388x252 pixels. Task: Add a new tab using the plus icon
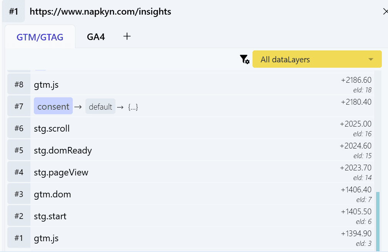[x=127, y=36]
